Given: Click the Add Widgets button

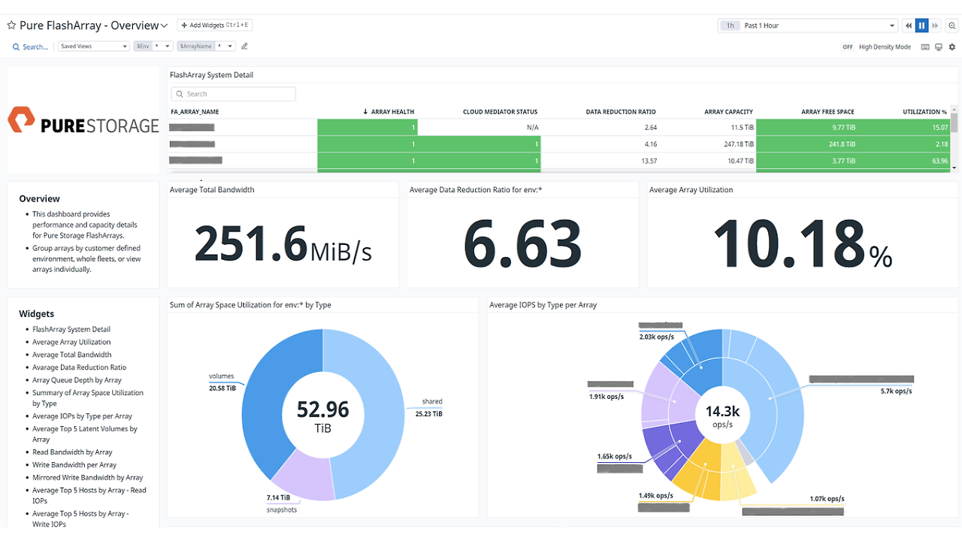Looking at the screenshot, I should click(x=215, y=25).
